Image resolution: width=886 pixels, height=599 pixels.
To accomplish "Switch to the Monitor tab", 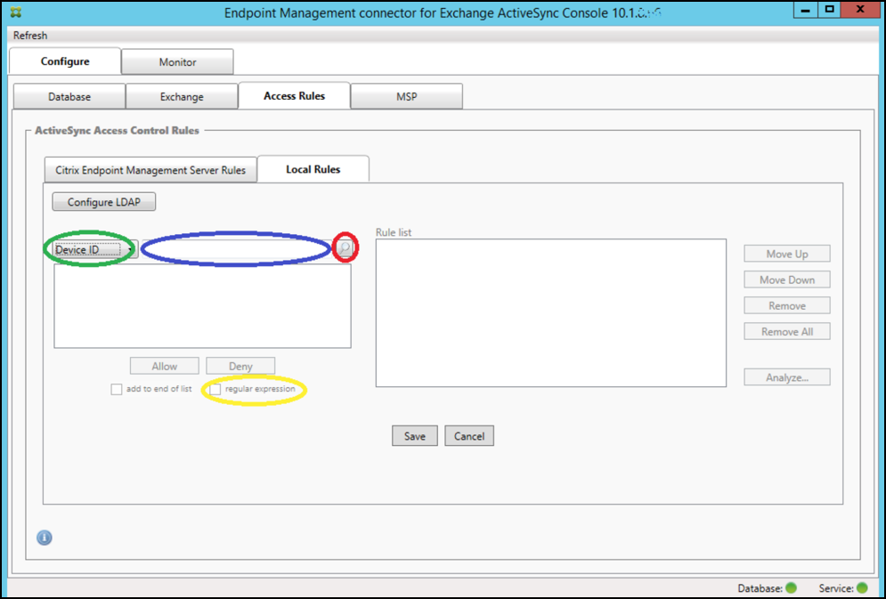I will click(x=177, y=62).
